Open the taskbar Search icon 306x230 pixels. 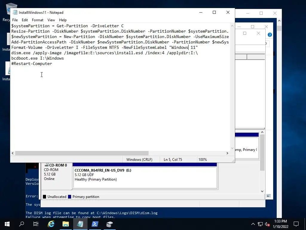click(22, 224)
